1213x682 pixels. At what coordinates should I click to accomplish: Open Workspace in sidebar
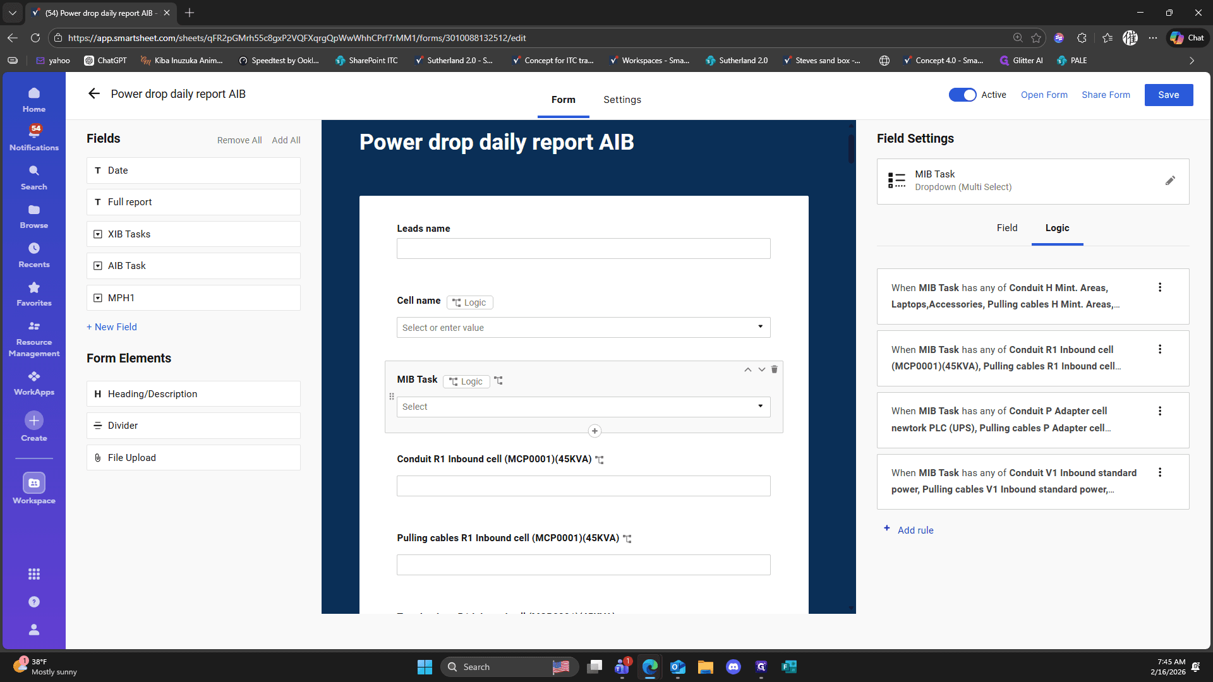34,489
